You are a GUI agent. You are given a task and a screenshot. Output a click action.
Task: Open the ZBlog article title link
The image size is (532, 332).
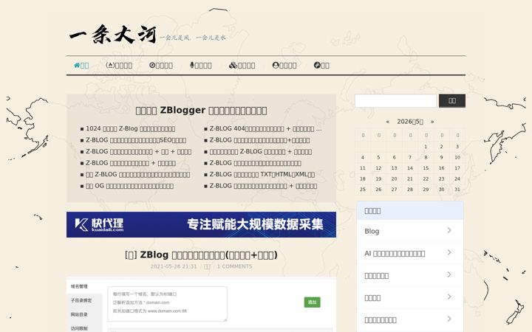[201, 255]
